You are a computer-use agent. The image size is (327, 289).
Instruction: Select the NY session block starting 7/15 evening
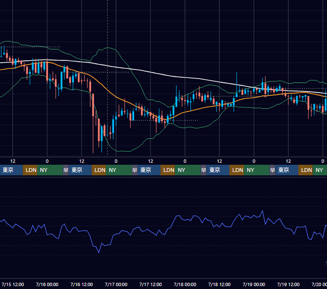pyautogui.click(x=50, y=170)
